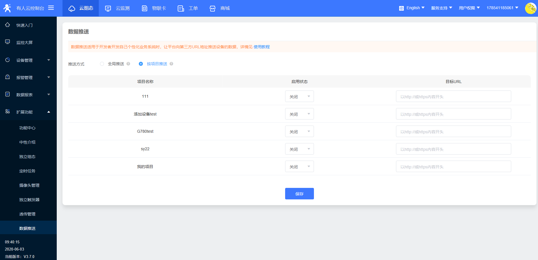
Task: Click target URL field for project 111
Action: coord(454,96)
